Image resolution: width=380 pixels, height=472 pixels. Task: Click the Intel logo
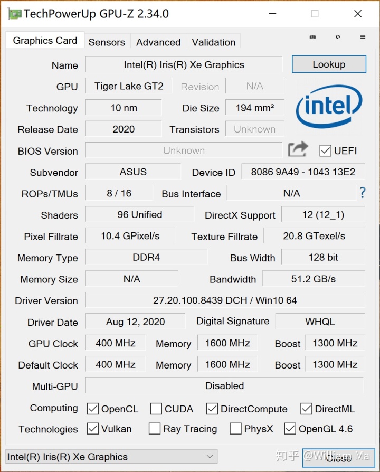329,107
